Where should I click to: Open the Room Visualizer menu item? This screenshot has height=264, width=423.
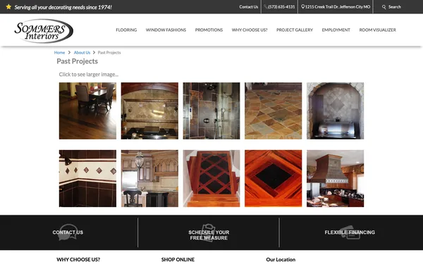pyautogui.click(x=377, y=30)
